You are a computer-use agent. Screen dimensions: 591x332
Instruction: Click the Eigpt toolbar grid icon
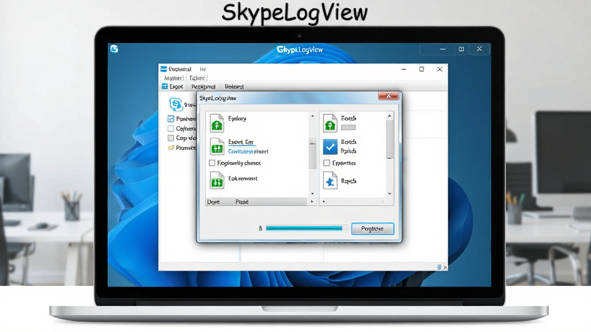click(x=164, y=86)
